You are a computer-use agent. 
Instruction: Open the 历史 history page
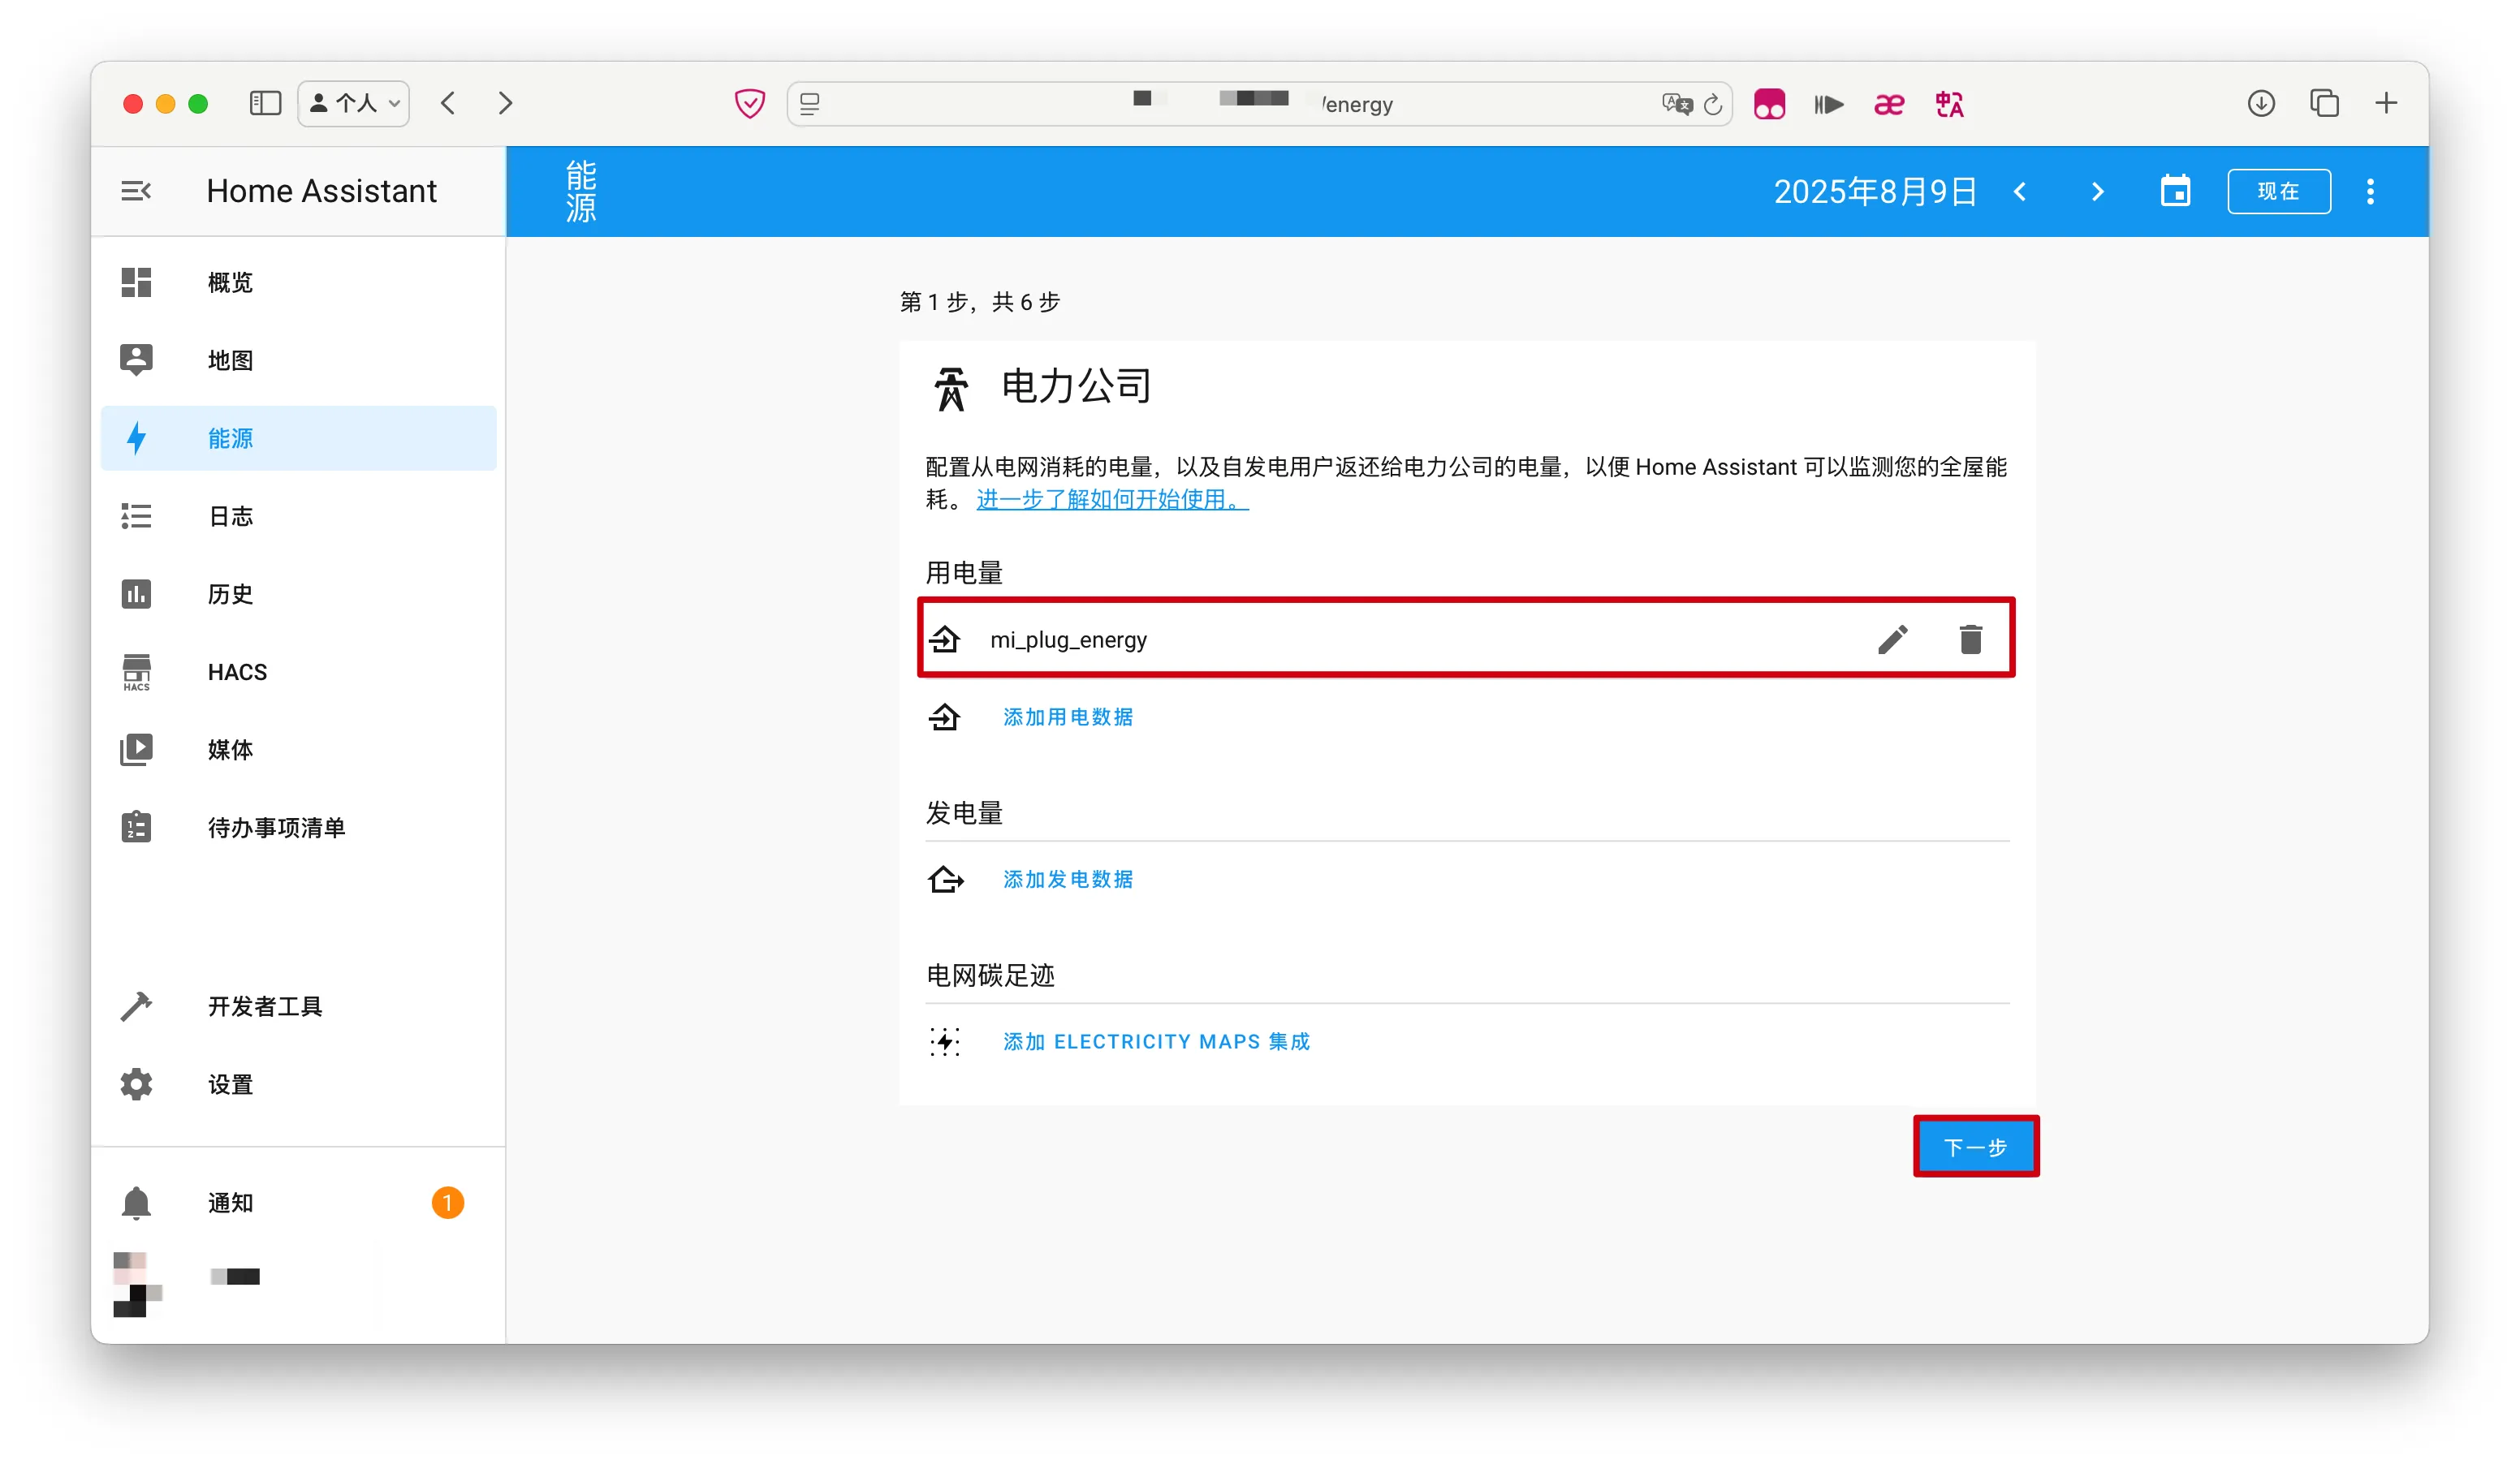pos(230,595)
